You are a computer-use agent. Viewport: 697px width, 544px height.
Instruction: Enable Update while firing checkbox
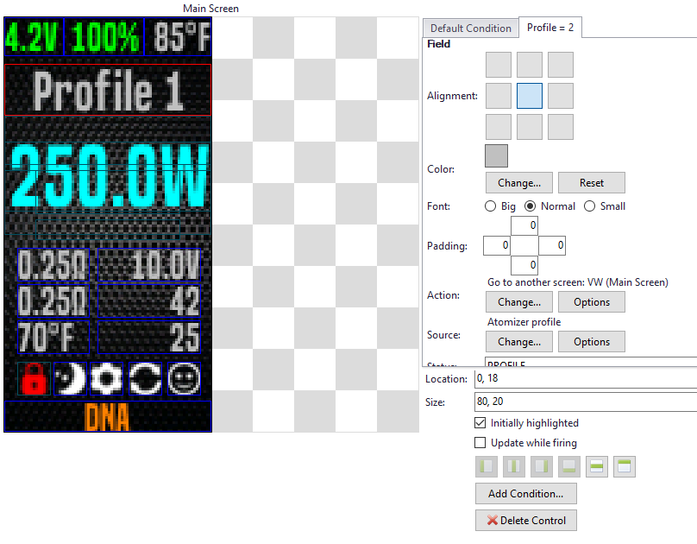tap(480, 443)
